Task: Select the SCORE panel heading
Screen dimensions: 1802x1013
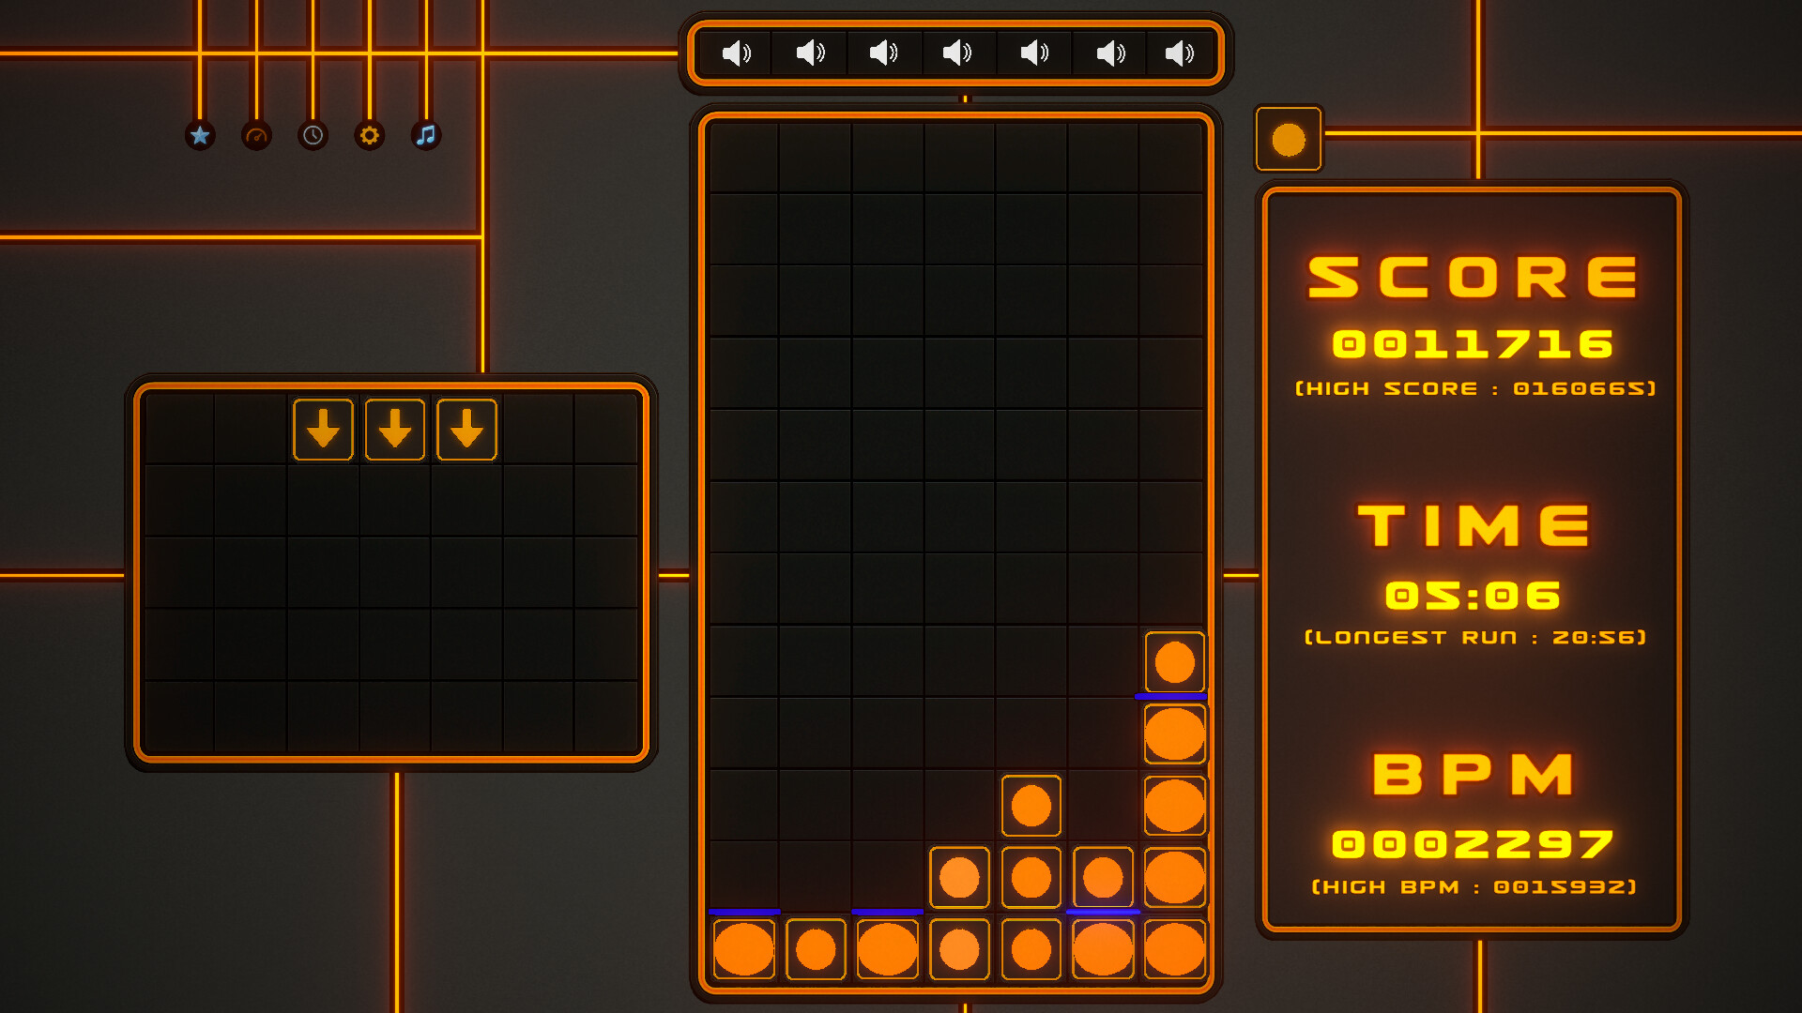Action: tap(1471, 277)
